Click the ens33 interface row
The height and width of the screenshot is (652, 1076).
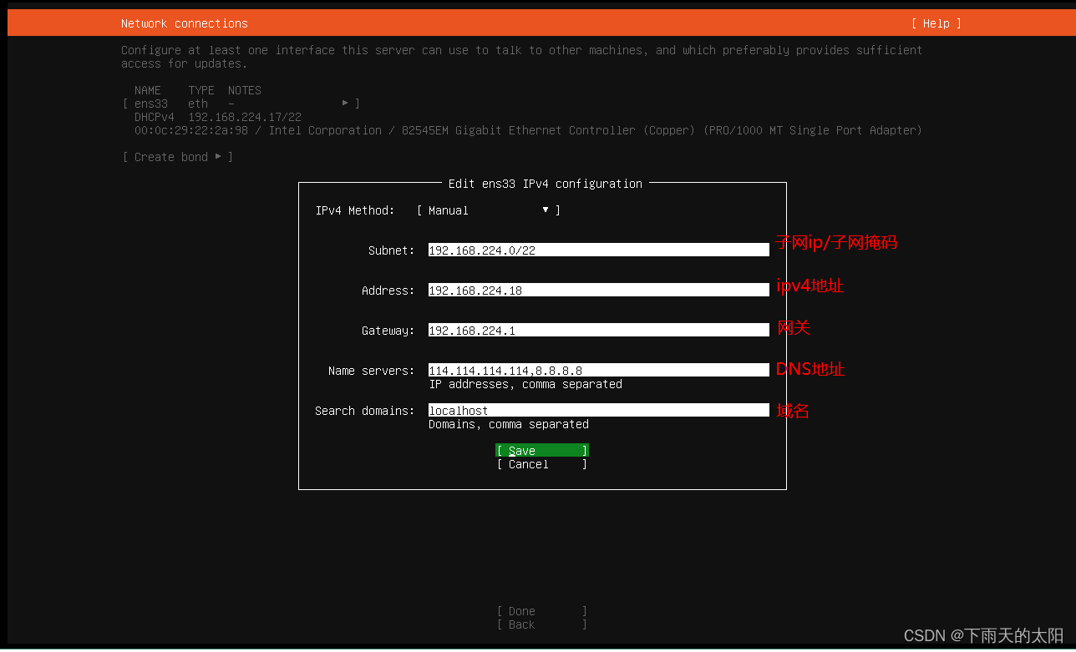pyautogui.click(x=150, y=103)
